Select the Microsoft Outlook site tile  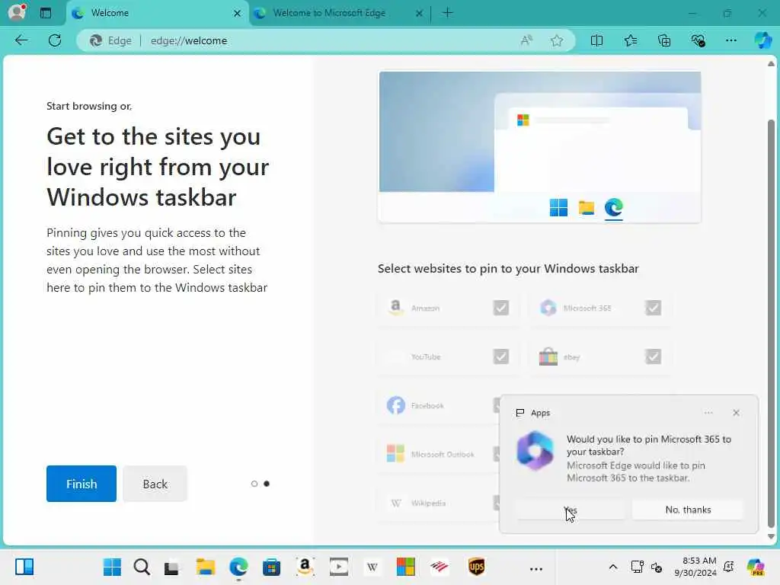click(x=440, y=454)
